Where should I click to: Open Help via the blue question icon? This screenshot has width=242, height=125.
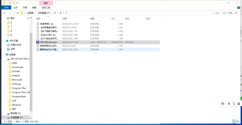(239, 8)
